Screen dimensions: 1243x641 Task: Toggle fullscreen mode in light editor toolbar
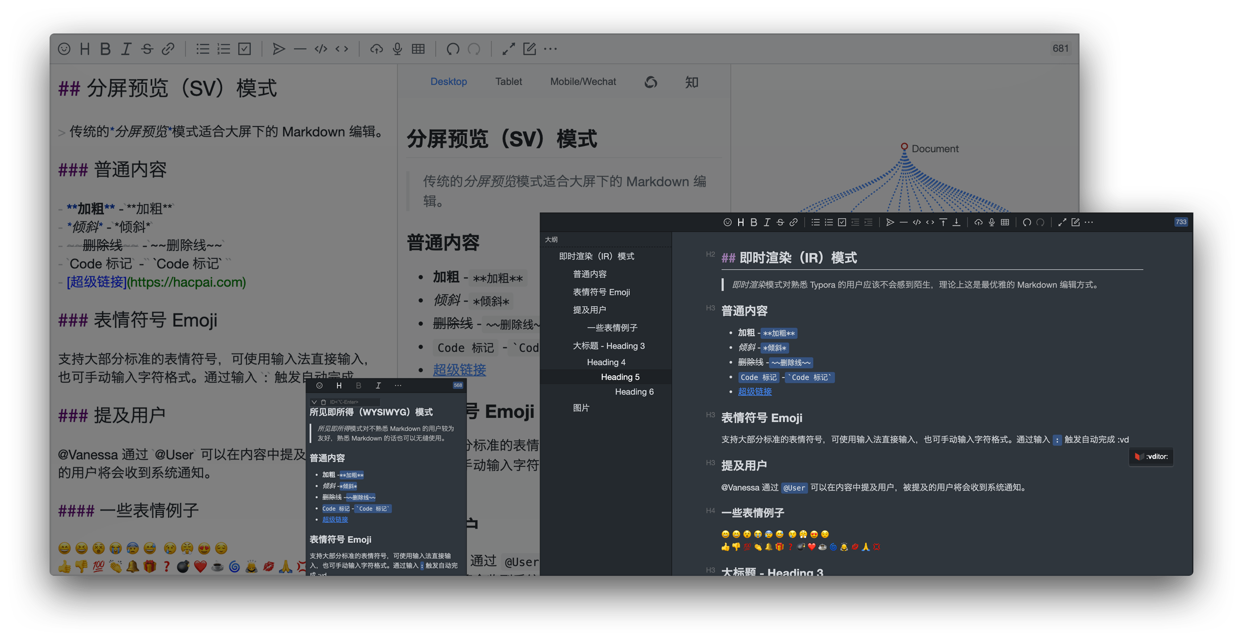[x=508, y=49]
